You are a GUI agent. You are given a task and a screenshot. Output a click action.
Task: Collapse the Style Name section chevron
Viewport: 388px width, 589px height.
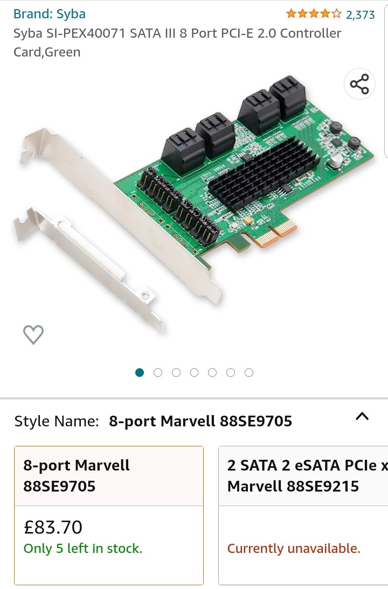[362, 416]
